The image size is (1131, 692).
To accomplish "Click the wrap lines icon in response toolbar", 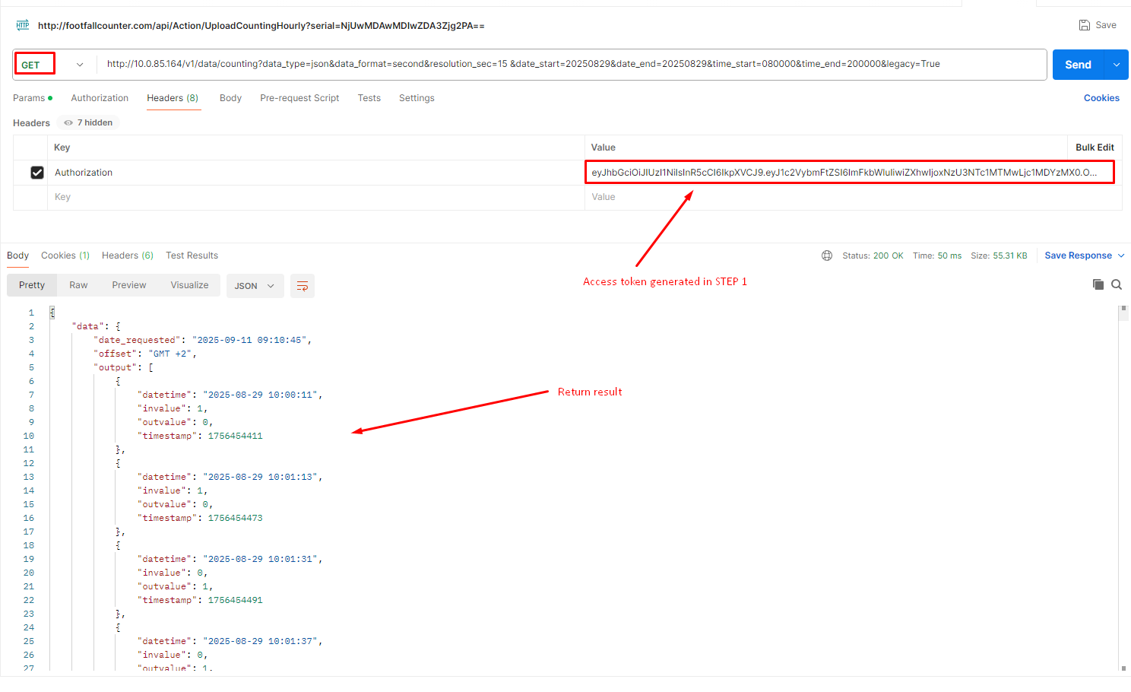I will pyautogui.click(x=303, y=286).
